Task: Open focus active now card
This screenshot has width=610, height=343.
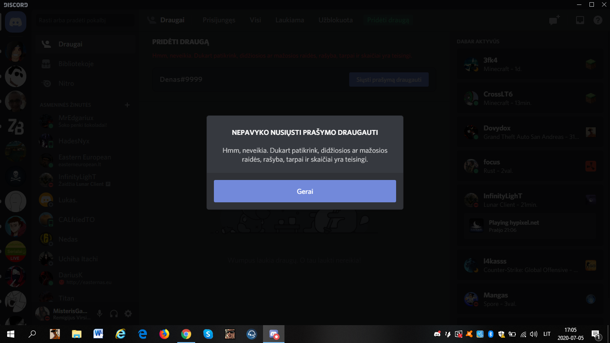Action: [530, 167]
